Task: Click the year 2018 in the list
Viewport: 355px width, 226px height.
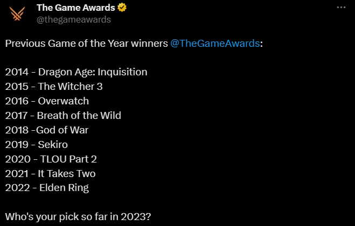Action: (17, 130)
